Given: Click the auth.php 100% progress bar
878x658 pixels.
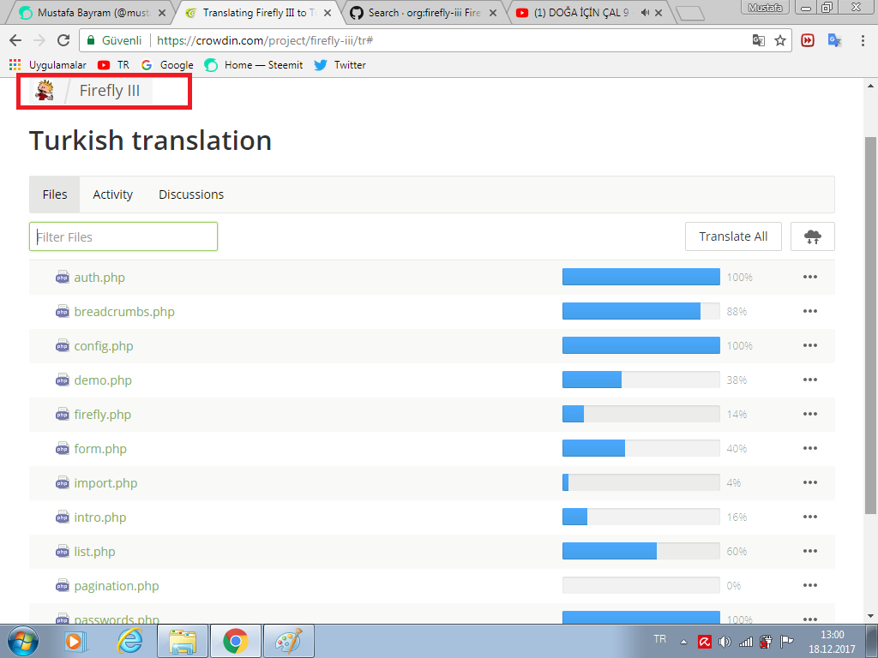Looking at the screenshot, I should [641, 277].
